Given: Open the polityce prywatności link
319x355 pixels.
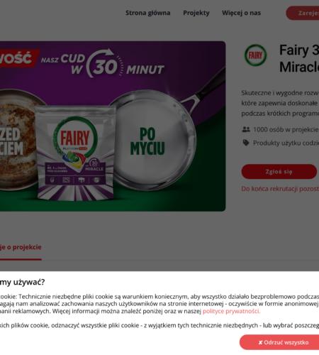Looking at the screenshot, I should [232, 311].
